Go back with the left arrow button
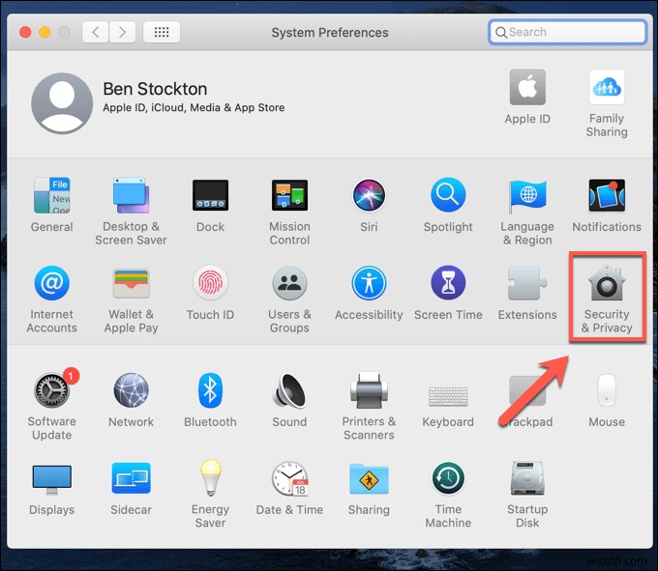The image size is (658, 571). point(96,32)
